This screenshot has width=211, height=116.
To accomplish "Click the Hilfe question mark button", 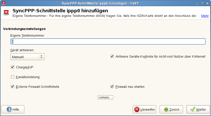I will pyautogui.click(x=13, y=109).
